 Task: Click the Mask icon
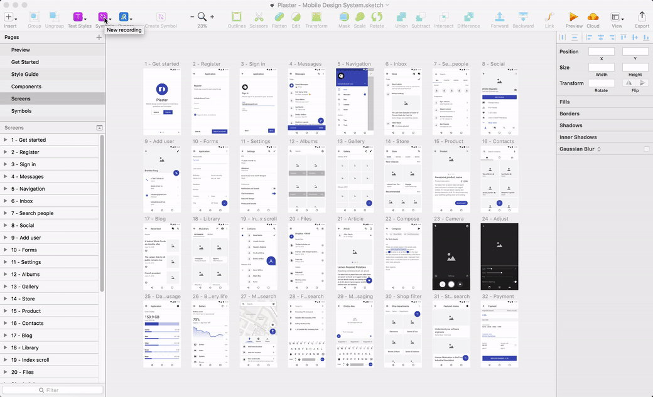point(344,17)
